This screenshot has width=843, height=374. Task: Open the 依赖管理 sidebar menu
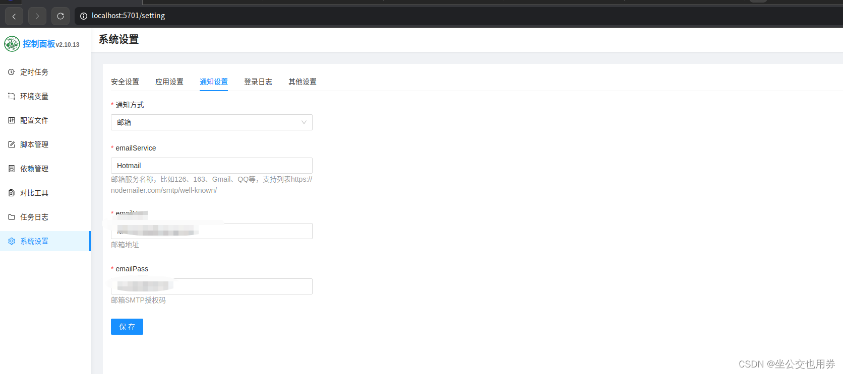coord(45,169)
